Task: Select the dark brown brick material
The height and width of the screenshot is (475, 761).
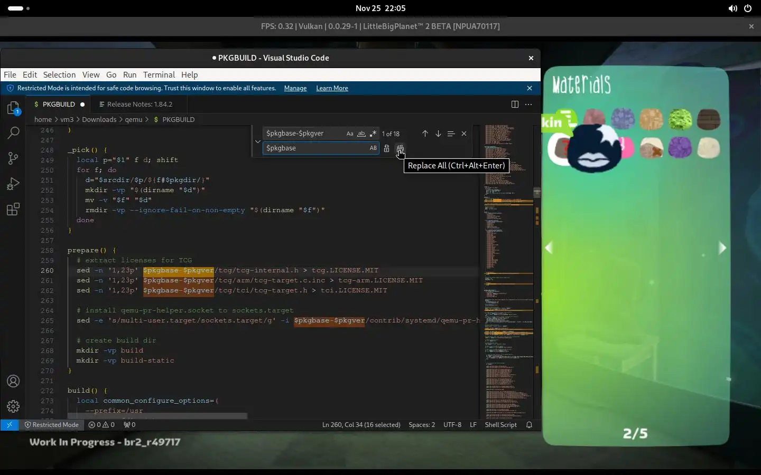Action: coord(709,119)
